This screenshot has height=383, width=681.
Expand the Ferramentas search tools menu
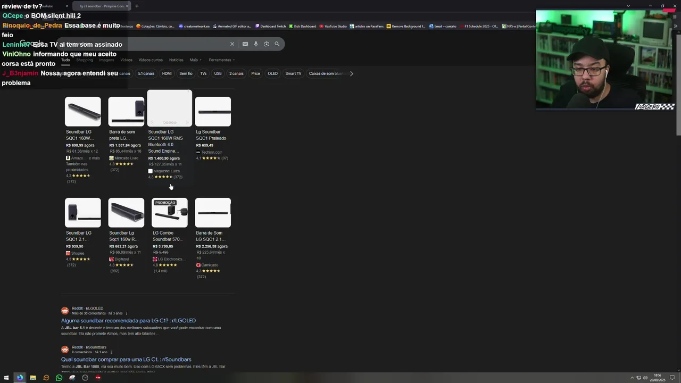click(222, 60)
